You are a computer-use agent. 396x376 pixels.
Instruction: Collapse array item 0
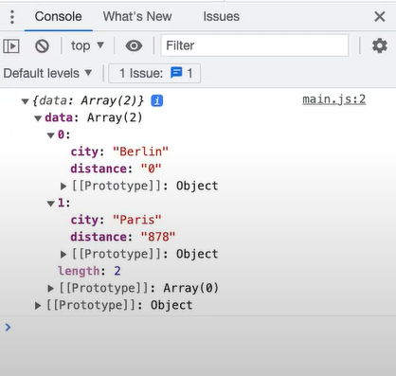click(x=51, y=135)
